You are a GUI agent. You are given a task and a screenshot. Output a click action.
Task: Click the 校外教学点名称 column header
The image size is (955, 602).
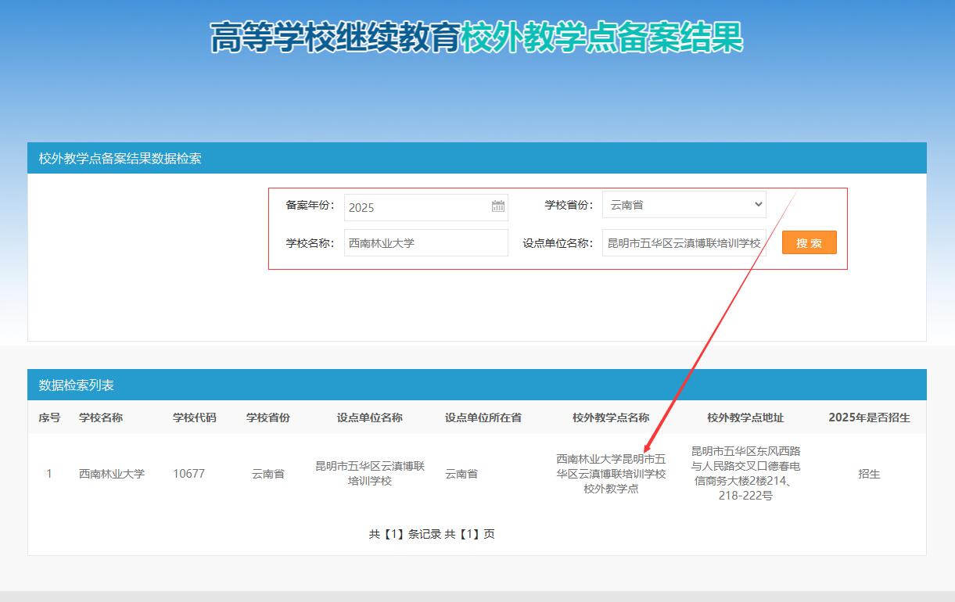pyautogui.click(x=611, y=417)
